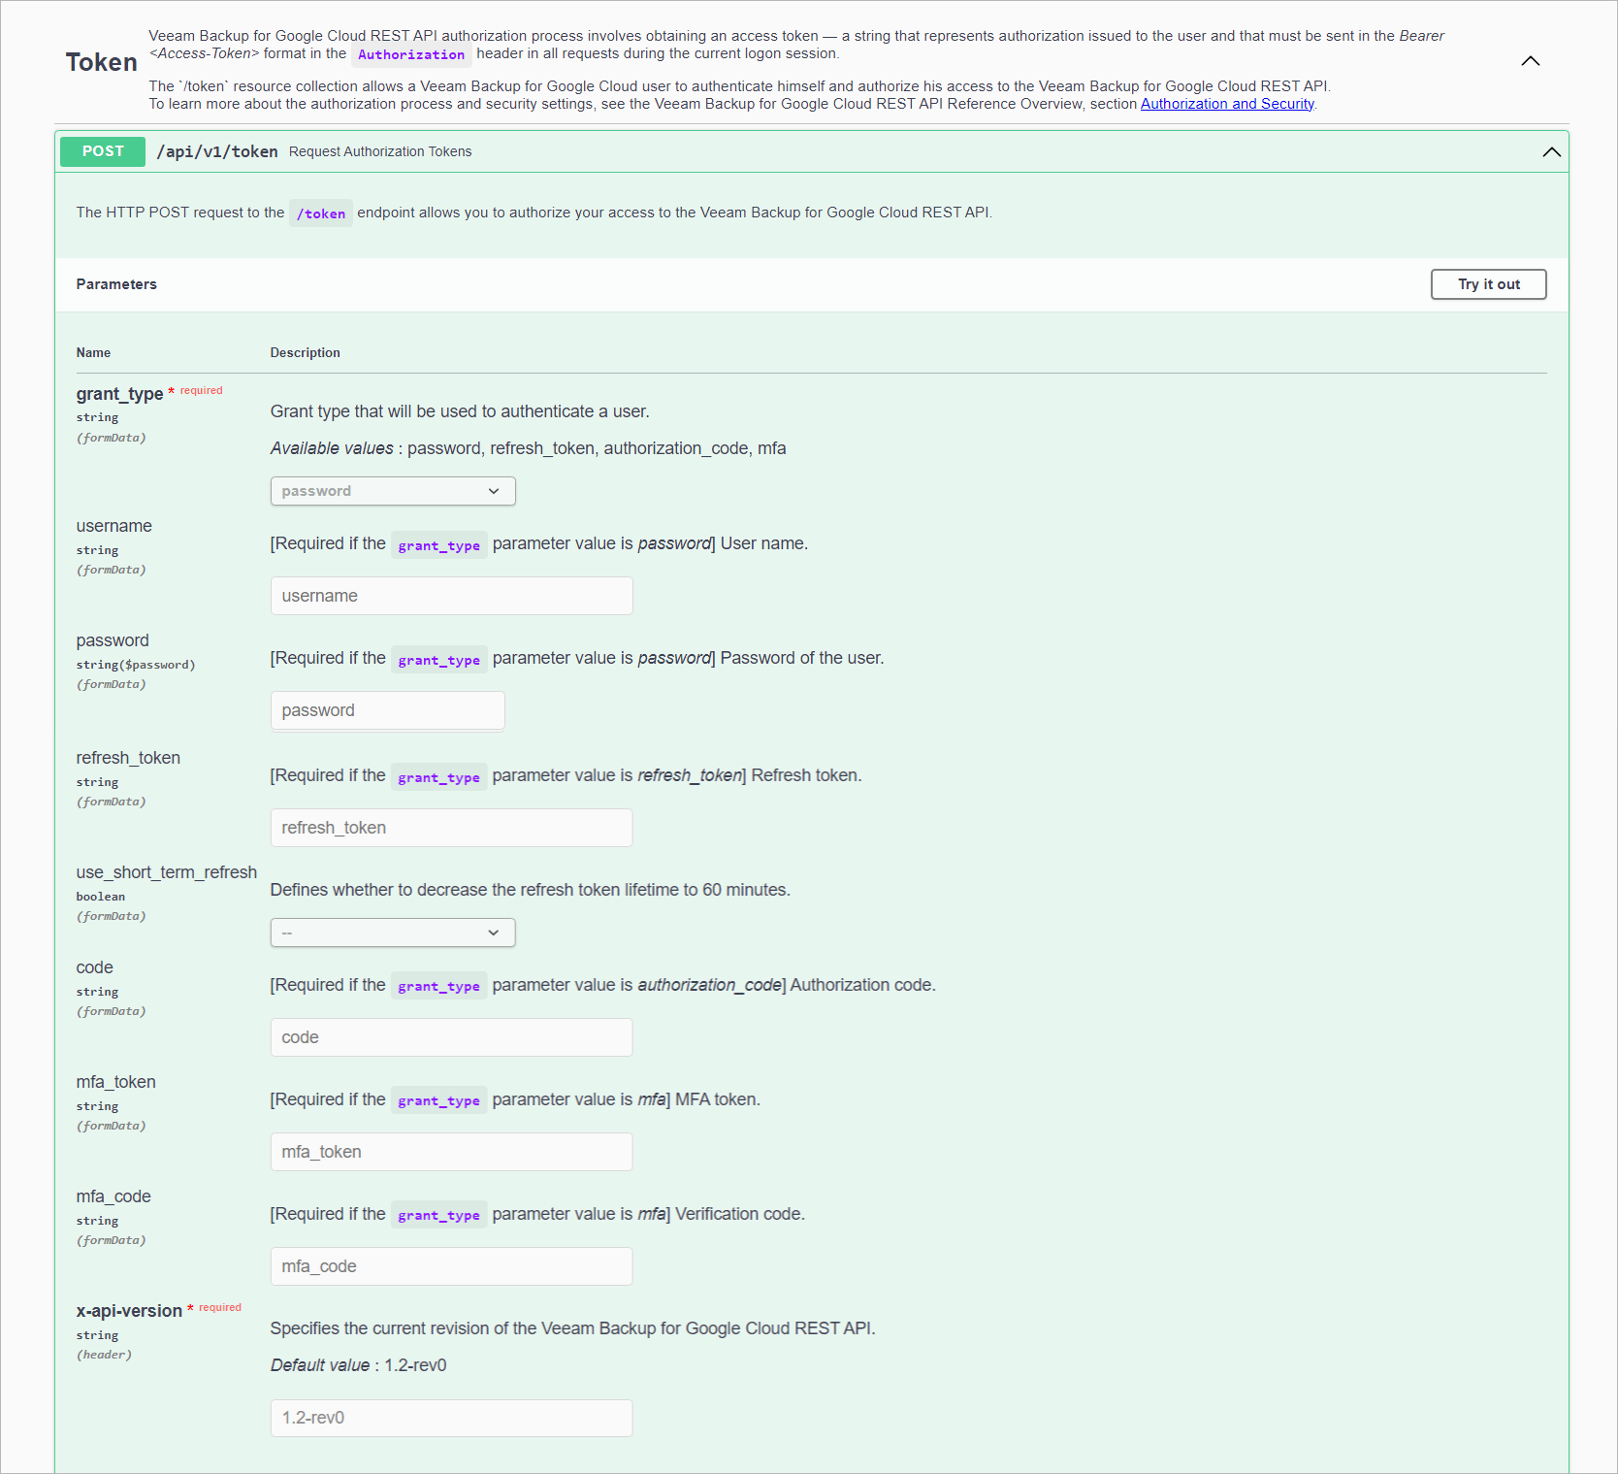The height and width of the screenshot is (1474, 1618).
Task: Open the grant_type password dropdown
Action: pyautogui.click(x=393, y=491)
